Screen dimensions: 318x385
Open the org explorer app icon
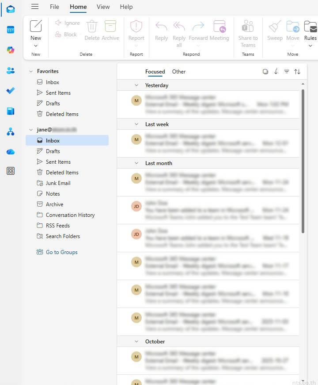11,131
